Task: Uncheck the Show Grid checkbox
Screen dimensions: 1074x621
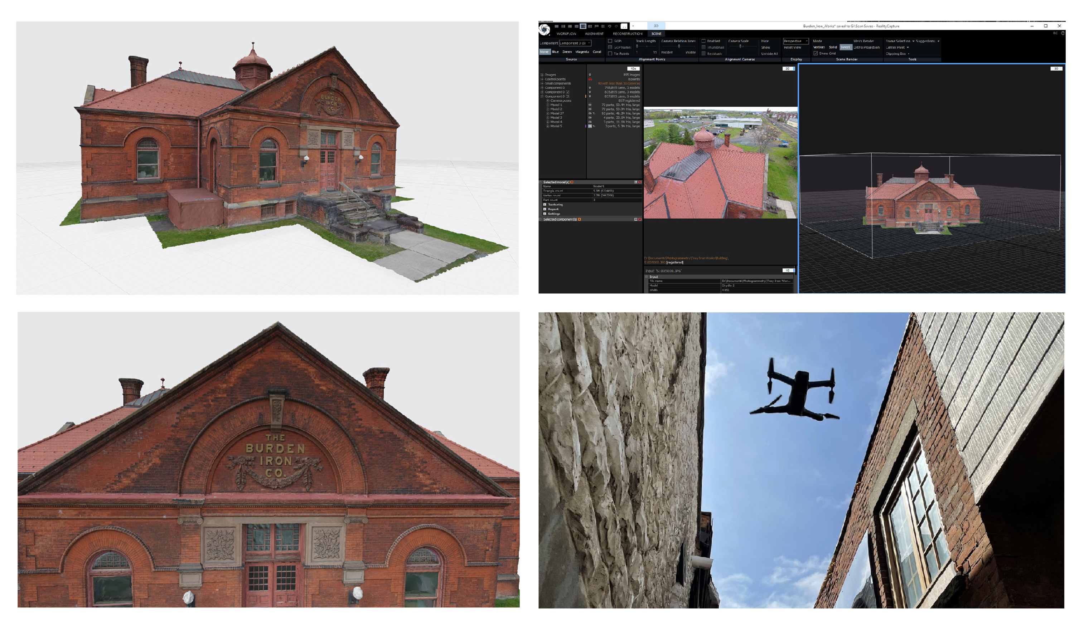Action: click(816, 53)
